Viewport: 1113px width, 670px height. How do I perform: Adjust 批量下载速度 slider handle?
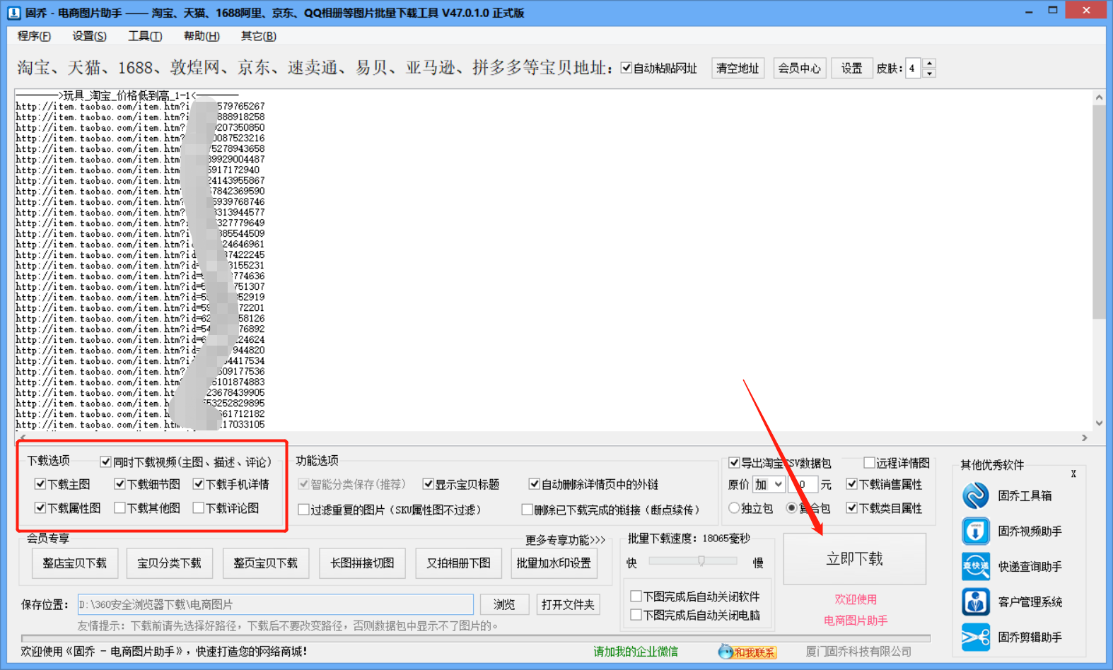(x=701, y=560)
